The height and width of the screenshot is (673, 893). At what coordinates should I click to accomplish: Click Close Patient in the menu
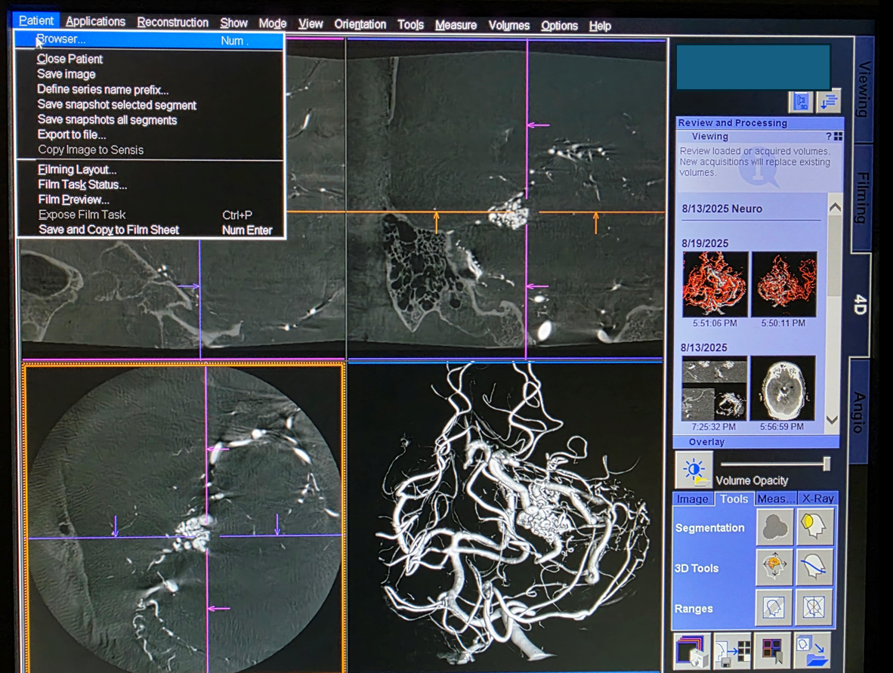pos(70,59)
